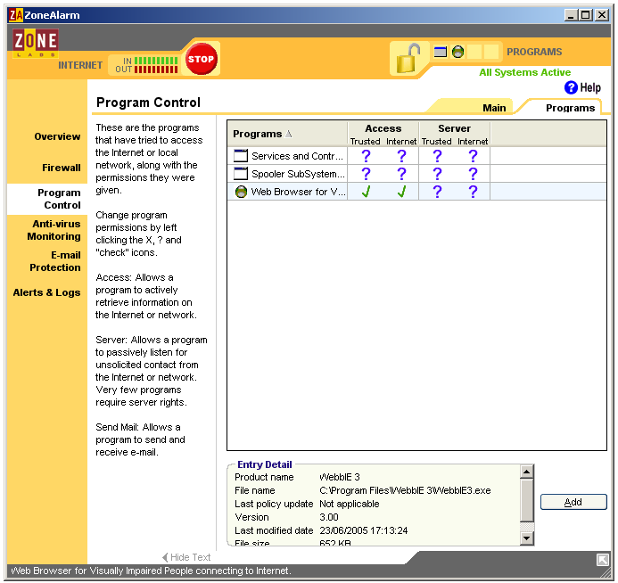Click Services and Controller app icon
This screenshot has width=618, height=583.
(x=241, y=156)
